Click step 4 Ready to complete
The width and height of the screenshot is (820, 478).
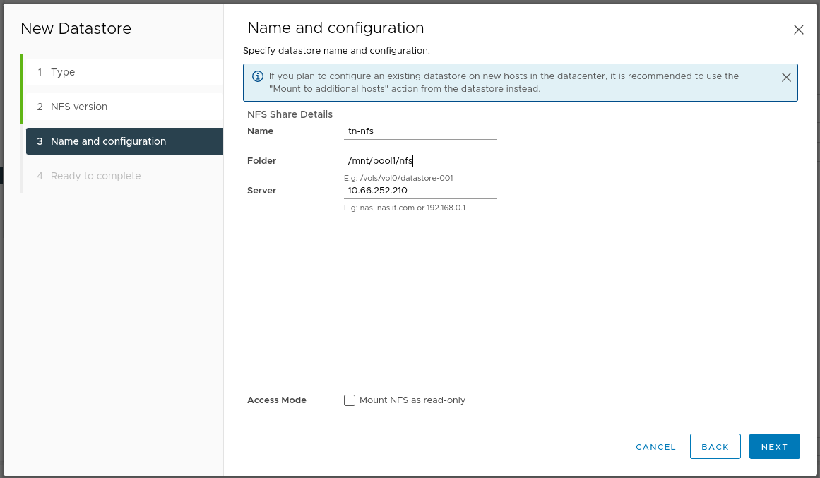point(95,176)
